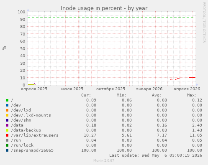208x165 pixels.
Task: Click the '/run/lock' legend label
Action: point(22,145)
